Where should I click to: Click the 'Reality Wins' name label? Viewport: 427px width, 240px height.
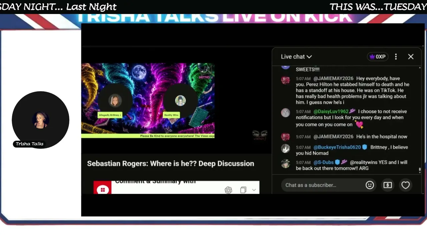(171, 115)
